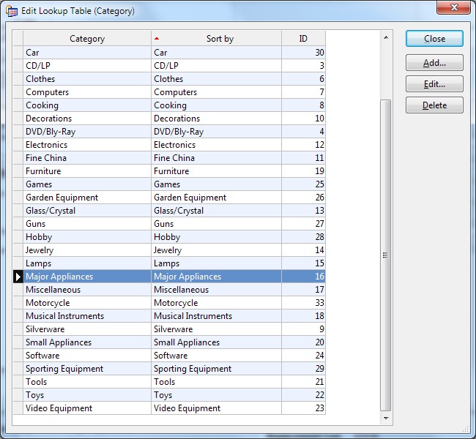
Task: Click Car in the Sort by column
Action: (x=216, y=53)
